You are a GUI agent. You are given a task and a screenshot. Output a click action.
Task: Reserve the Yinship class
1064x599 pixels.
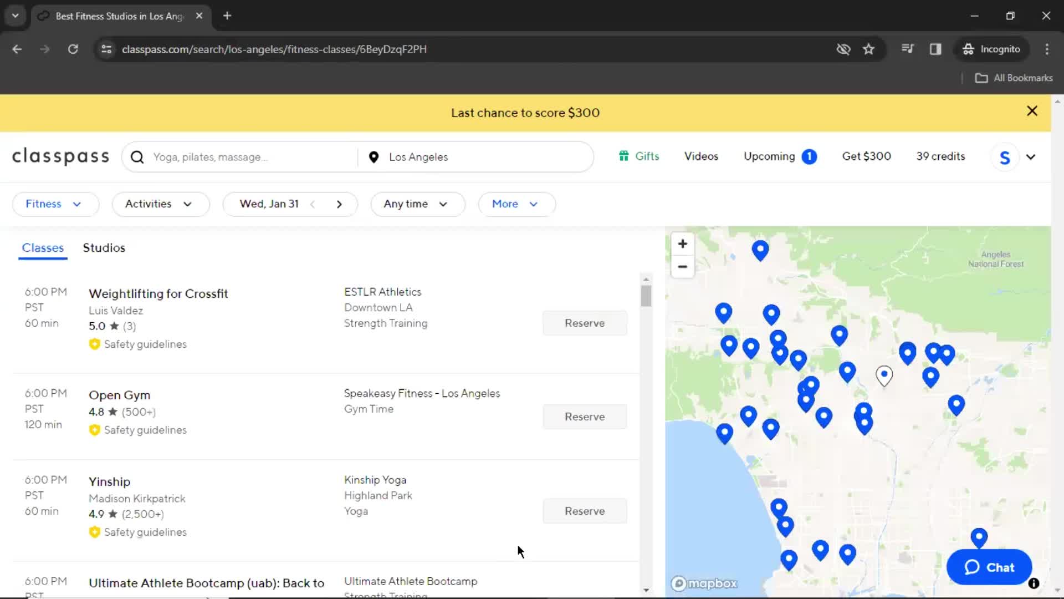point(585,511)
